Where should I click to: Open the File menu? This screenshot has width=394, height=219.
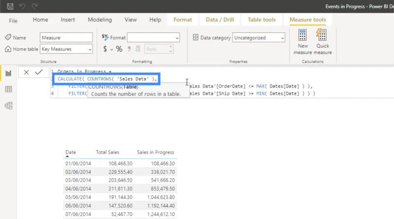click(x=13, y=21)
